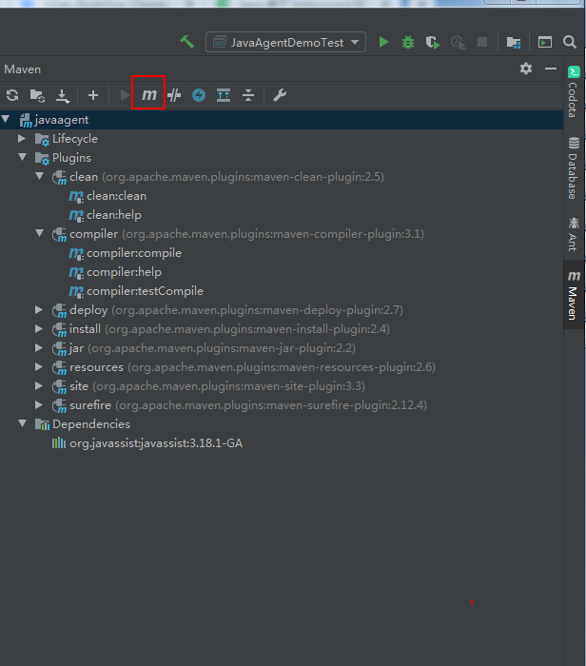Expand the Lifecycle node
This screenshot has height=666, width=586.
click(22, 138)
